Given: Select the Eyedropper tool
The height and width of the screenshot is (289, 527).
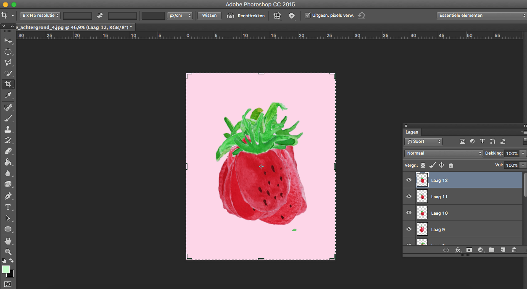Looking at the screenshot, I should click(x=8, y=96).
